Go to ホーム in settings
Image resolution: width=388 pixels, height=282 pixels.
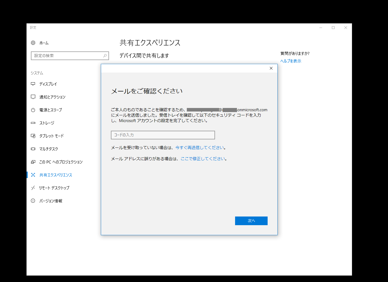coord(44,43)
